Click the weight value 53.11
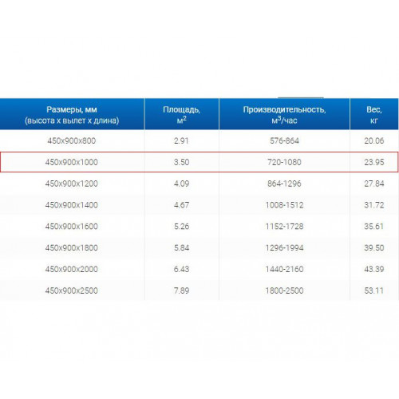399x399 pixels. [374, 290]
